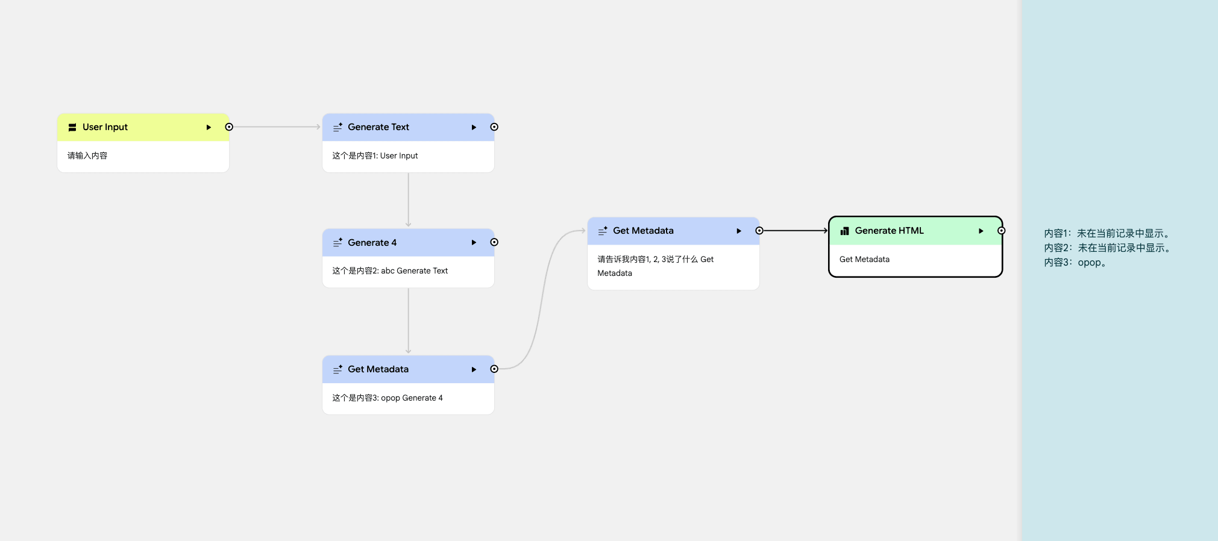Click the output port of Generate 4 node
The width and height of the screenshot is (1218, 541).
494,242
